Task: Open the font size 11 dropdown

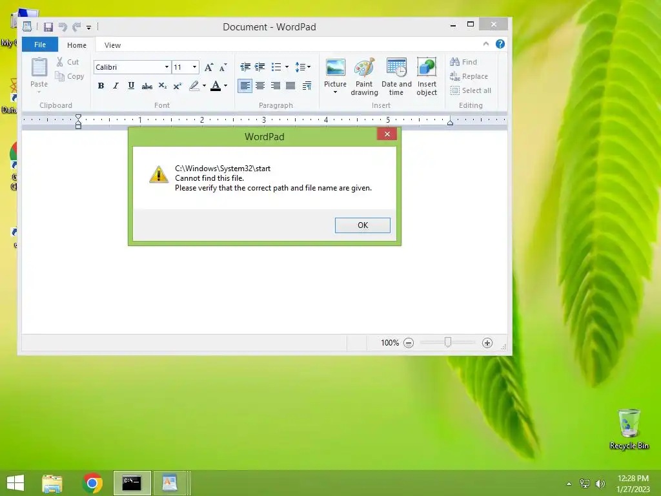Action: (194, 67)
